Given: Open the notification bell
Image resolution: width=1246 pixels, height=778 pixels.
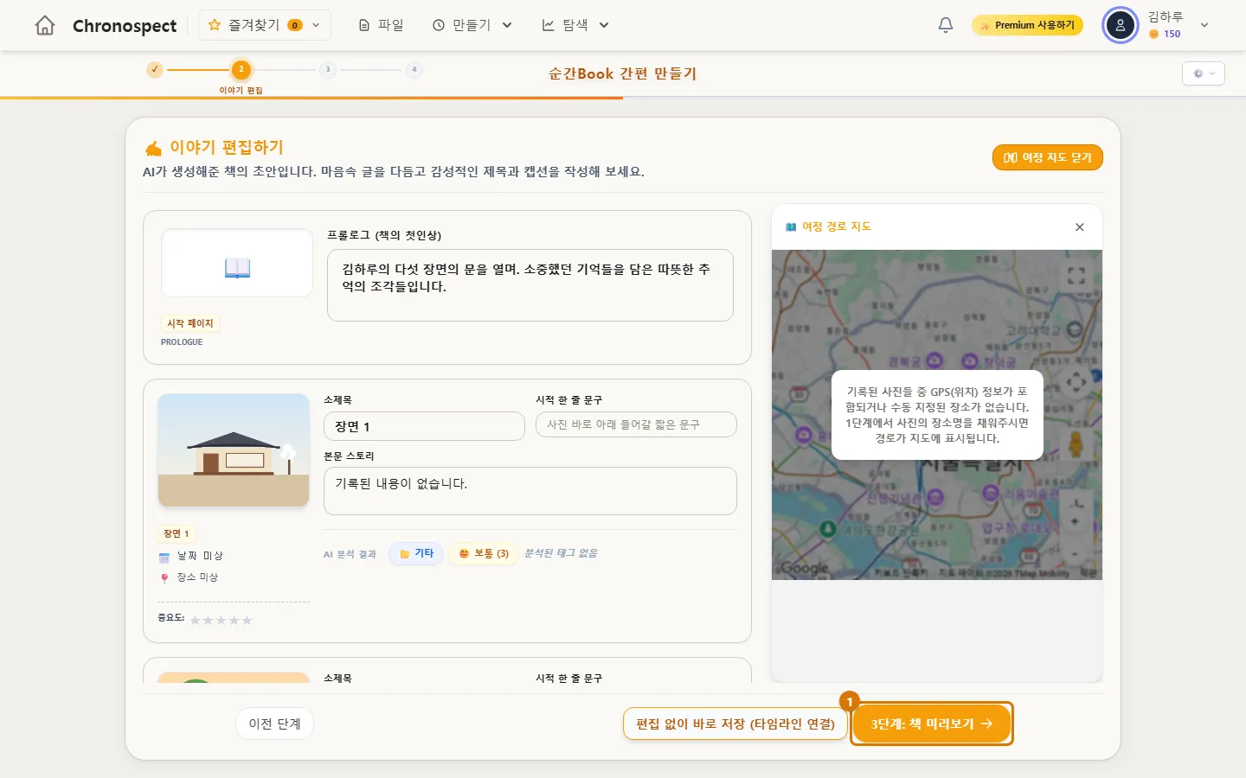Looking at the screenshot, I should pyautogui.click(x=946, y=25).
